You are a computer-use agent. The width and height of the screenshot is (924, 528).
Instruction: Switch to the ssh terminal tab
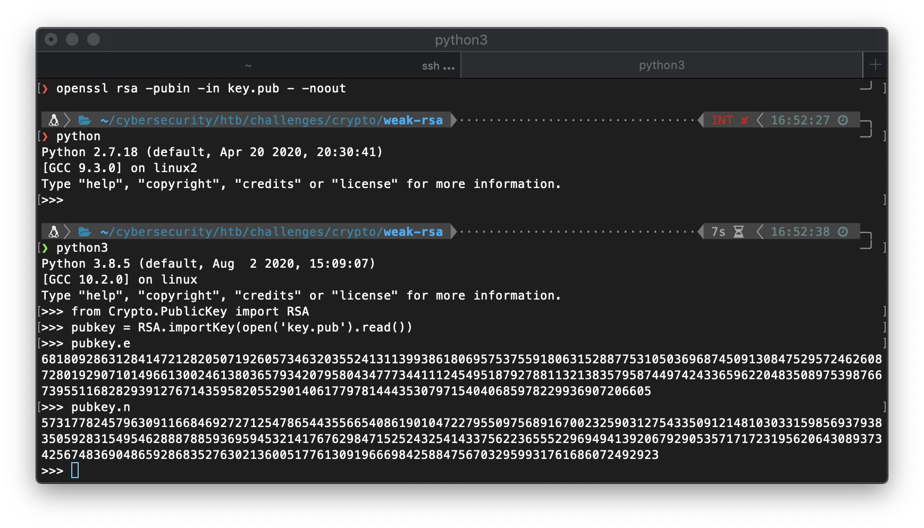(x=248, y=65)
